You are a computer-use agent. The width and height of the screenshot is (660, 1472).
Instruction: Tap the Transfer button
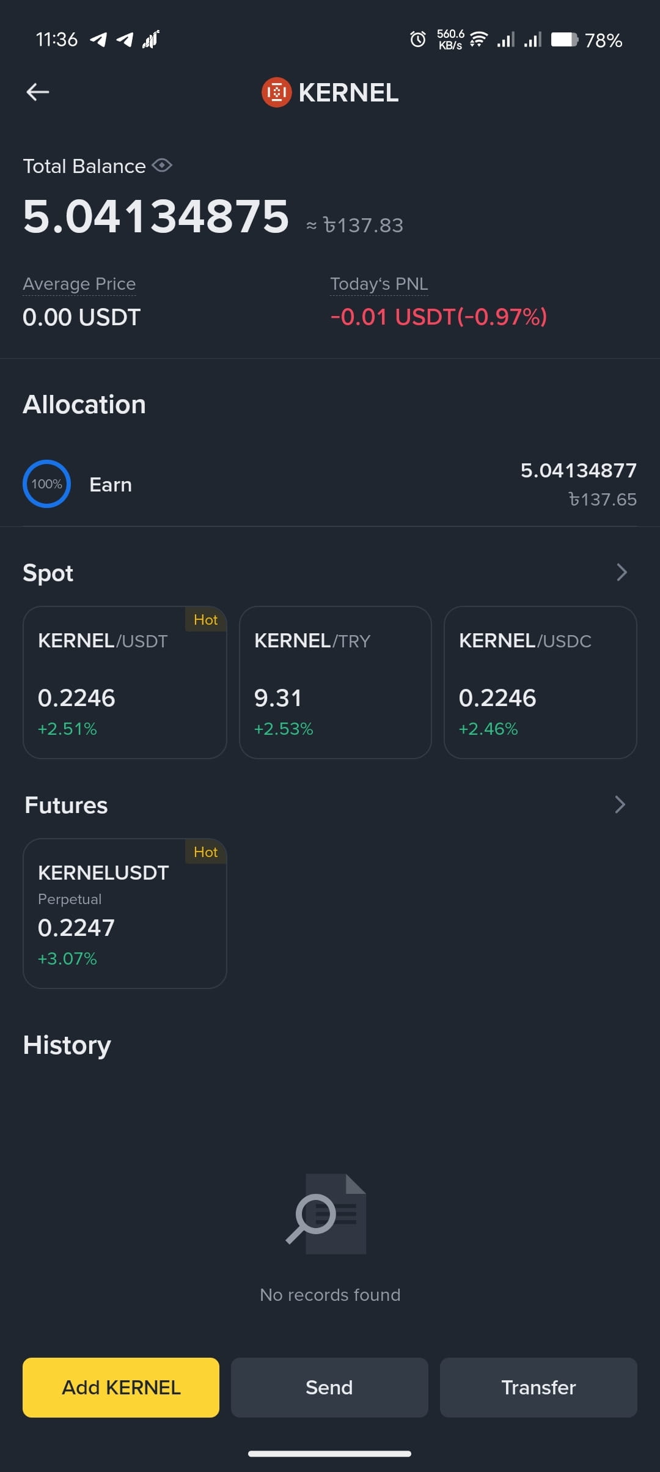[538, 1388]
